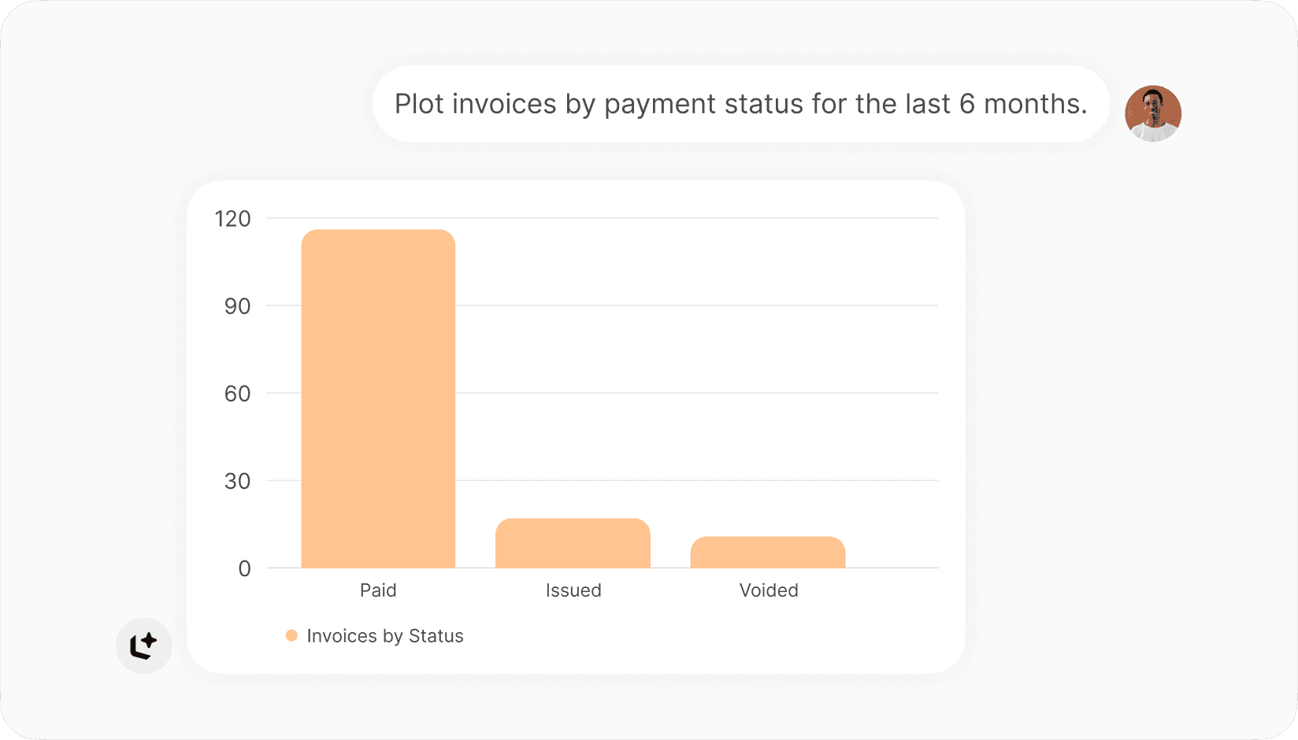Click the 0 y-axis label

[244, 568]
